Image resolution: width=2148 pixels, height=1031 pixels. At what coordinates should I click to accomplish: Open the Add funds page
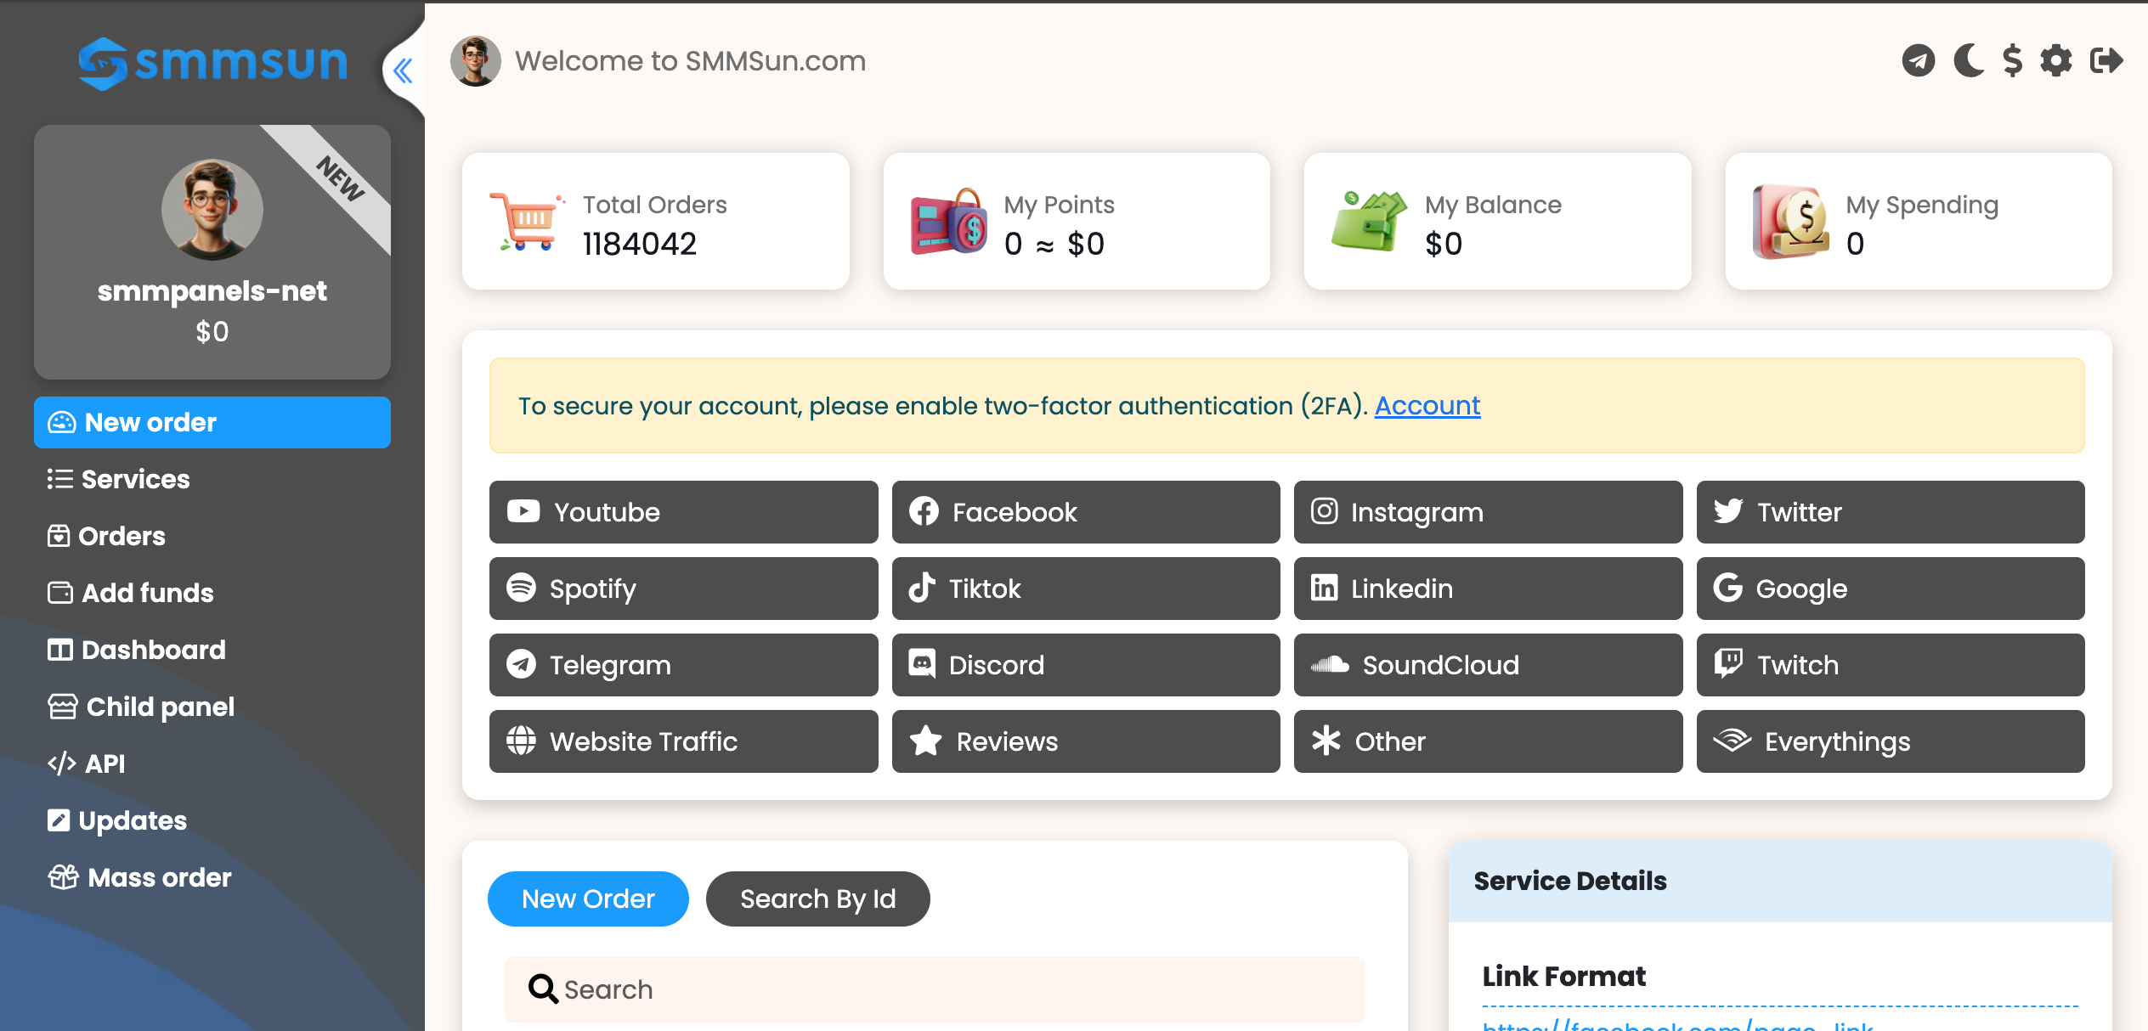(x=147, y=593)
